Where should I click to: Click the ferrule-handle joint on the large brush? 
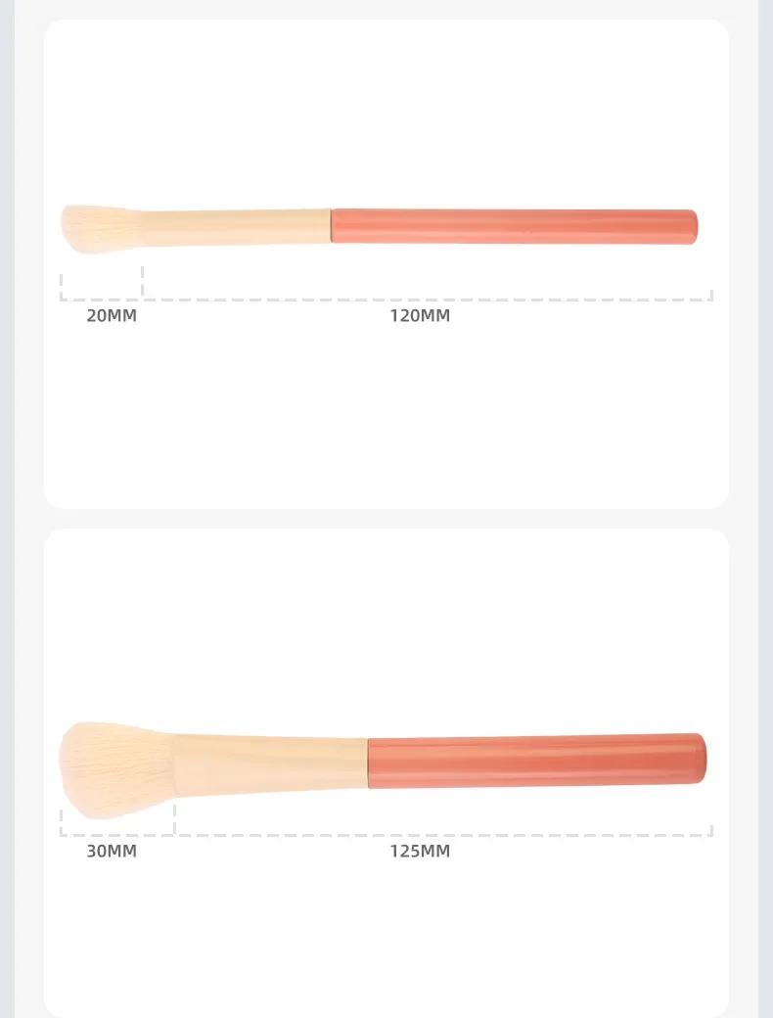coord(368,763)
